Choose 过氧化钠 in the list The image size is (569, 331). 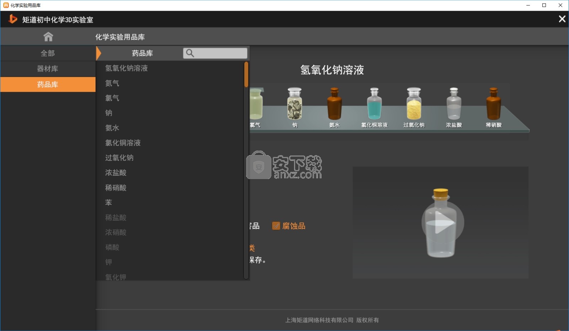pyautogui.click(x=119, y=158)
